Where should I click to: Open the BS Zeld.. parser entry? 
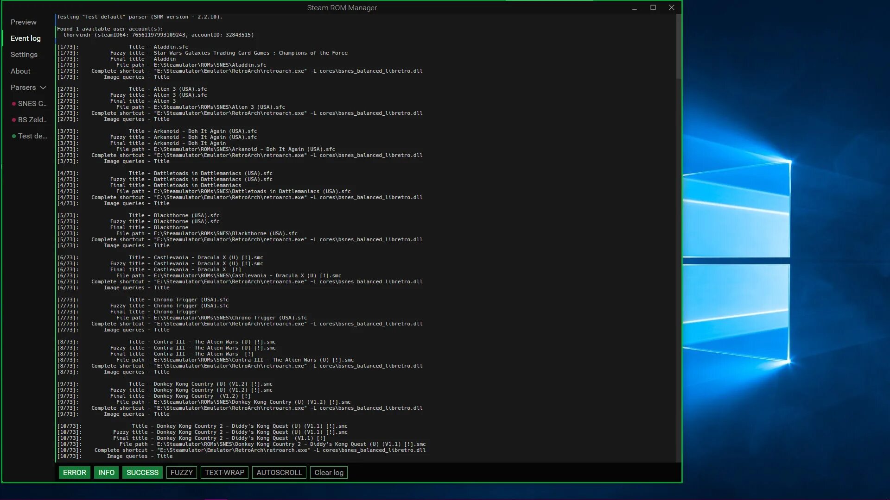point(32,119)
